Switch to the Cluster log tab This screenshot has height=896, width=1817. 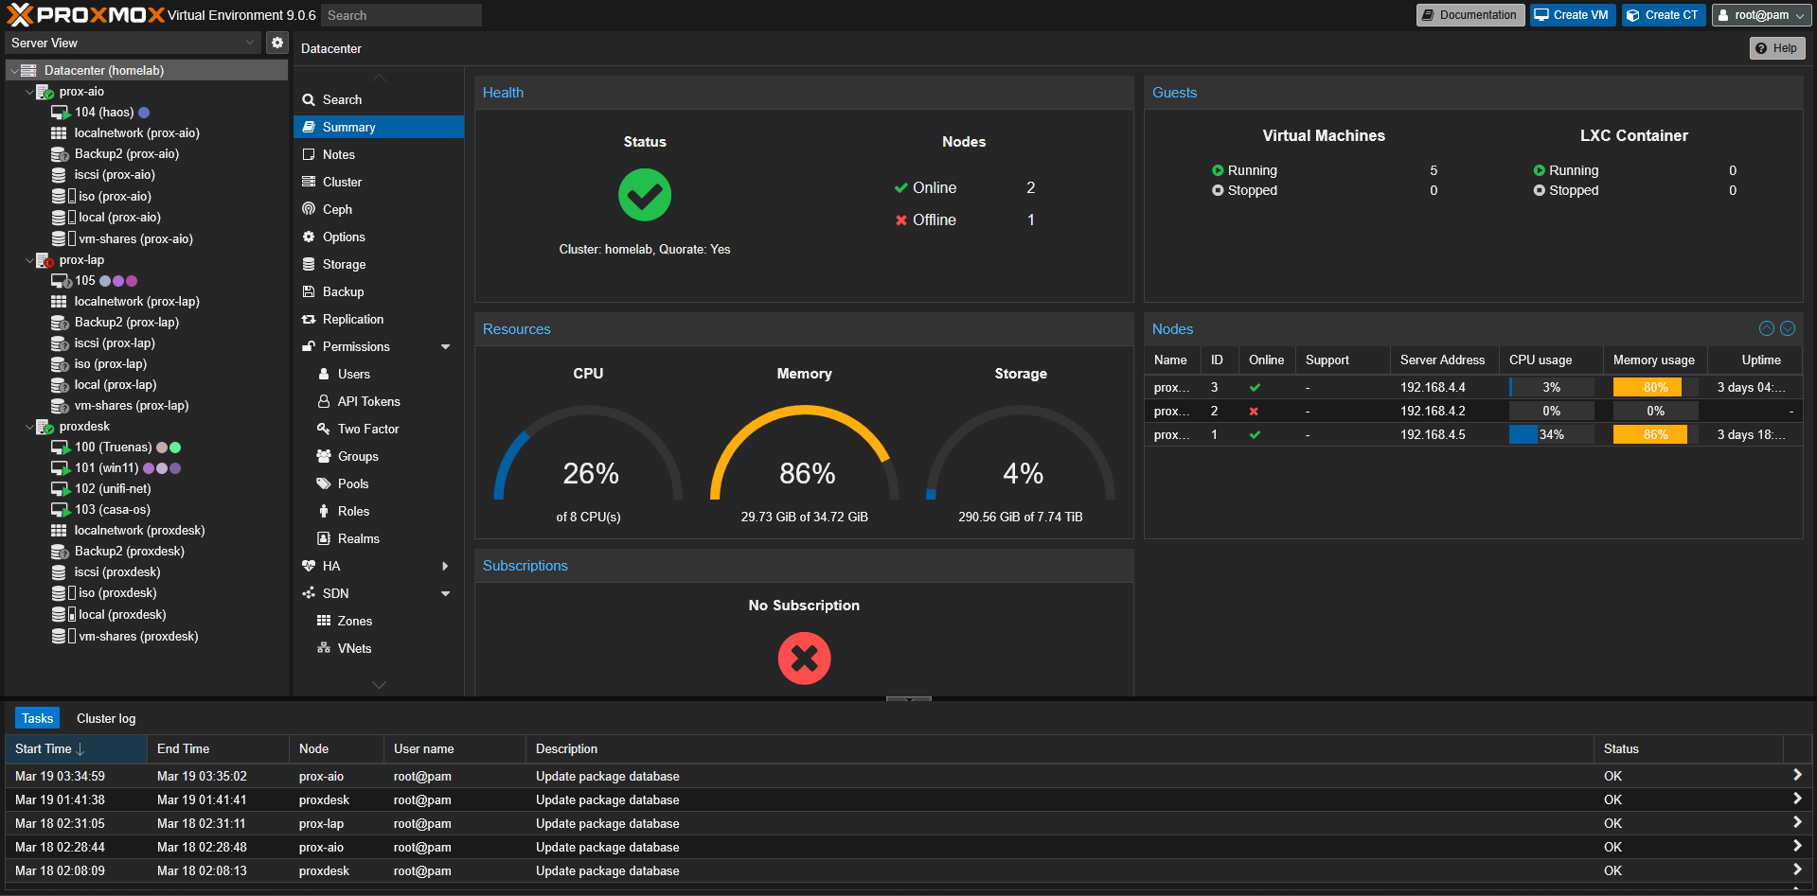[105, 717]
